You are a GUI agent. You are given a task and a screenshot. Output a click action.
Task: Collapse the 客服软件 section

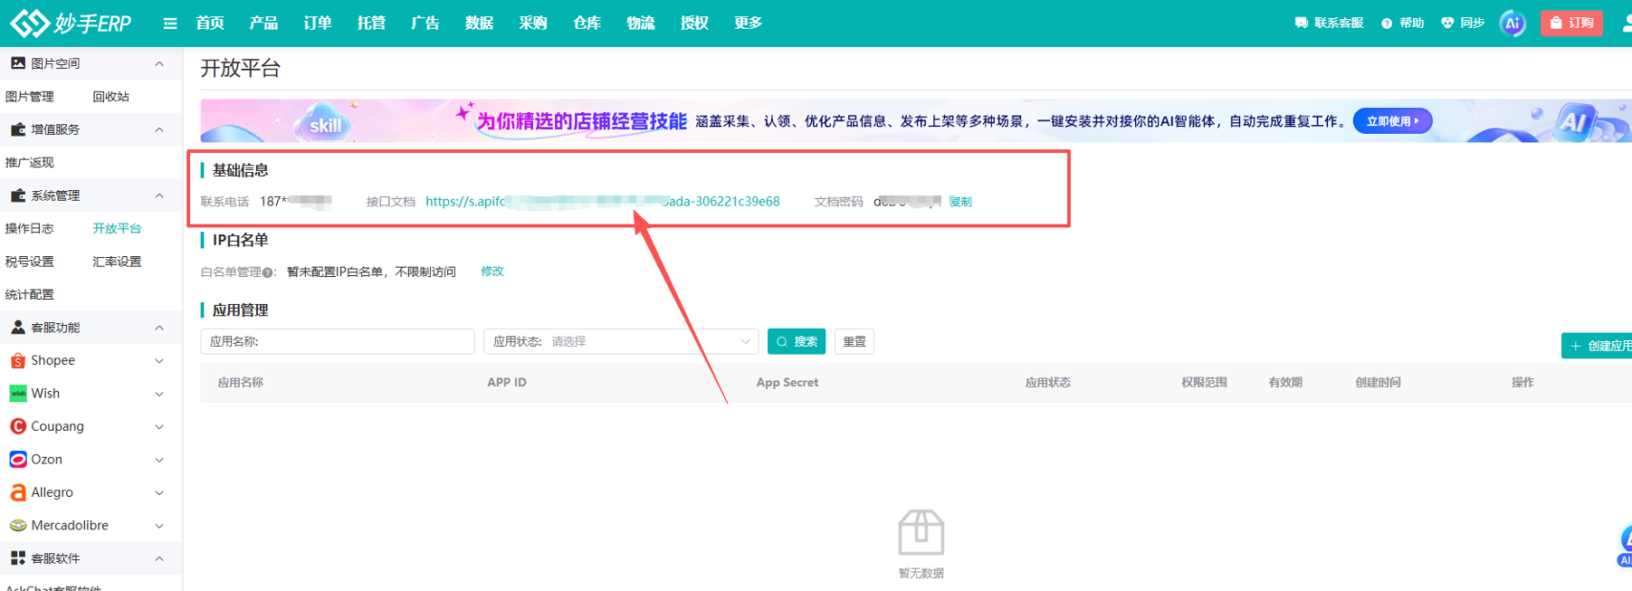pyautogui.click(x=159, y=558)
